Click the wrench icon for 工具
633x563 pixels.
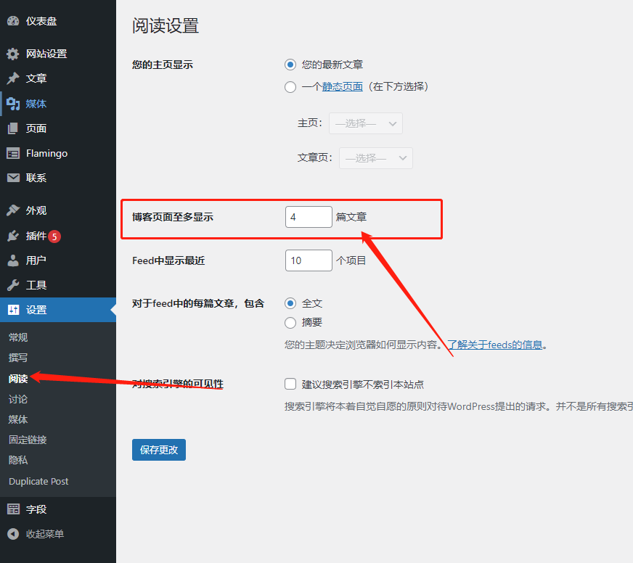coord(13,285)
